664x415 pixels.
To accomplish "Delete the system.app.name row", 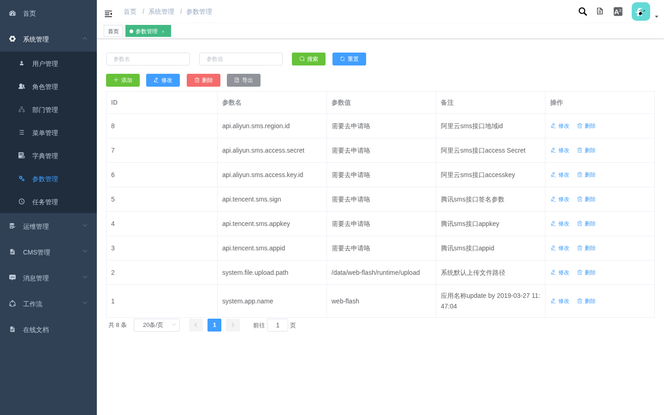I will 586,301.
